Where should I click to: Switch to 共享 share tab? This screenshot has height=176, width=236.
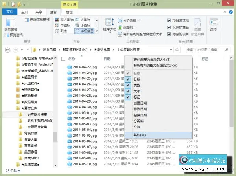(39, 12)
